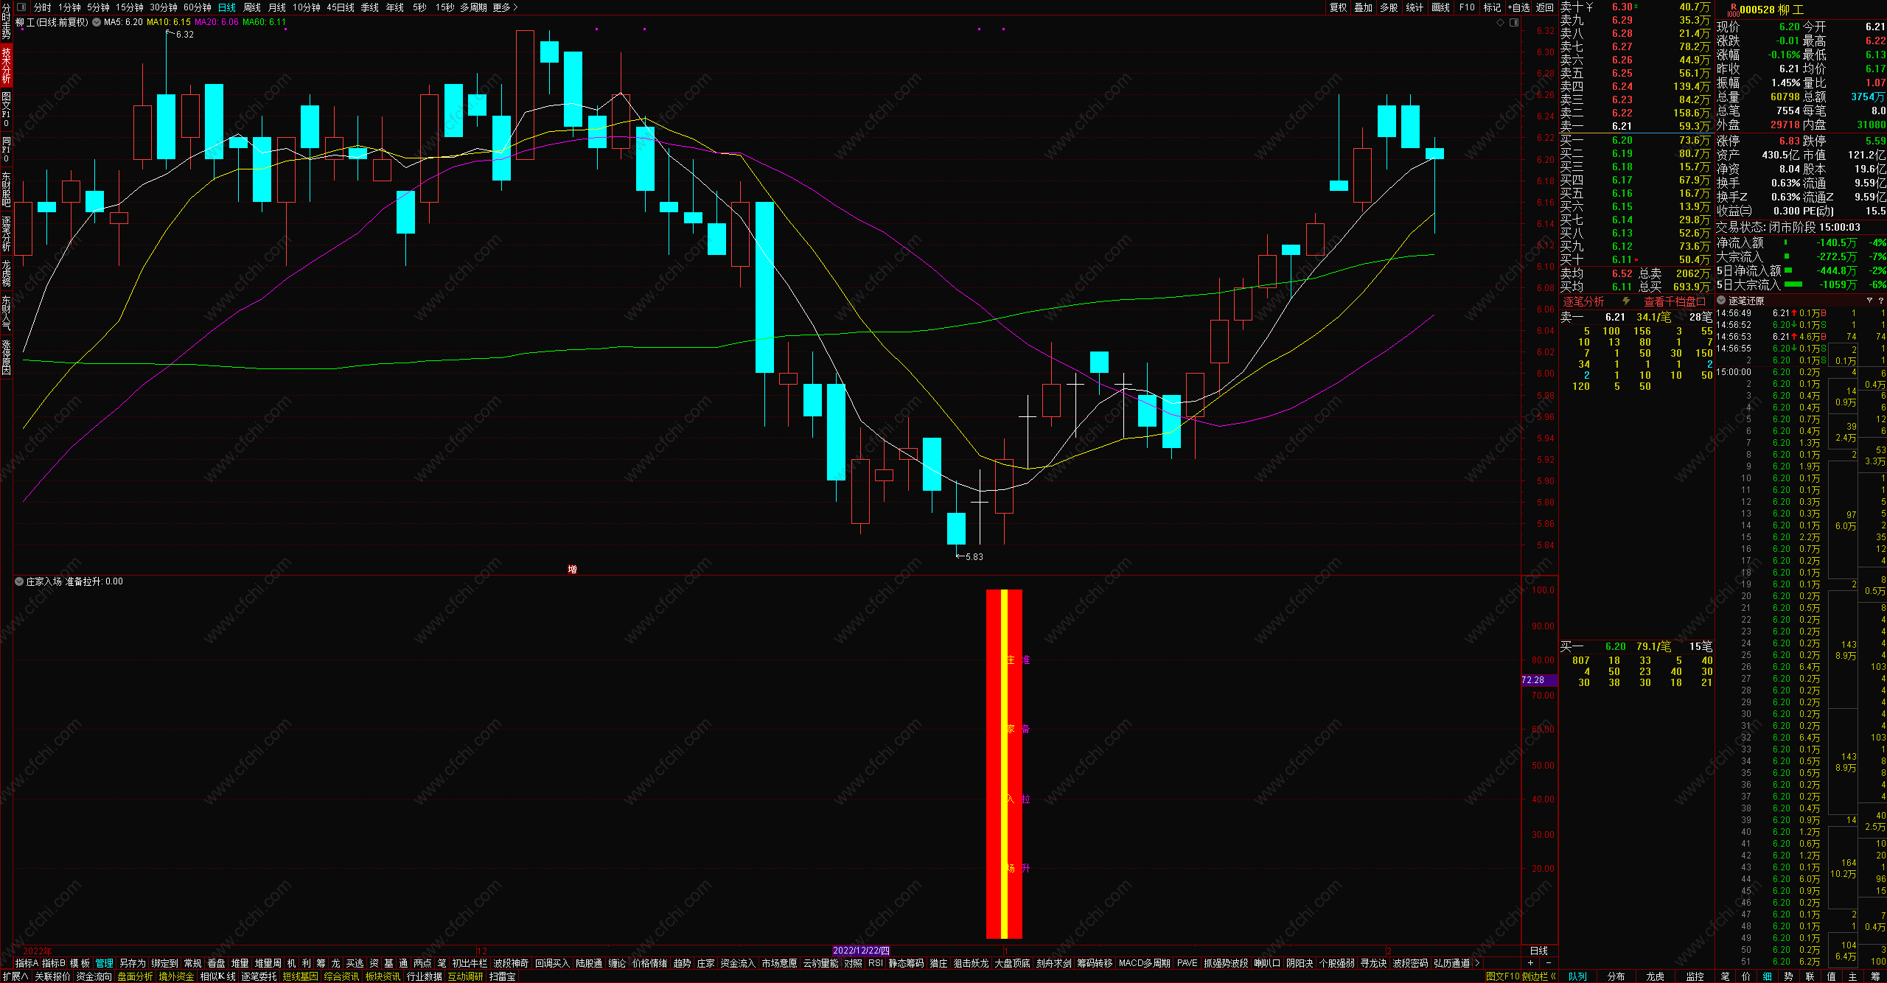Toggle the right sidebar panel icon

(x=1514, y=23)
